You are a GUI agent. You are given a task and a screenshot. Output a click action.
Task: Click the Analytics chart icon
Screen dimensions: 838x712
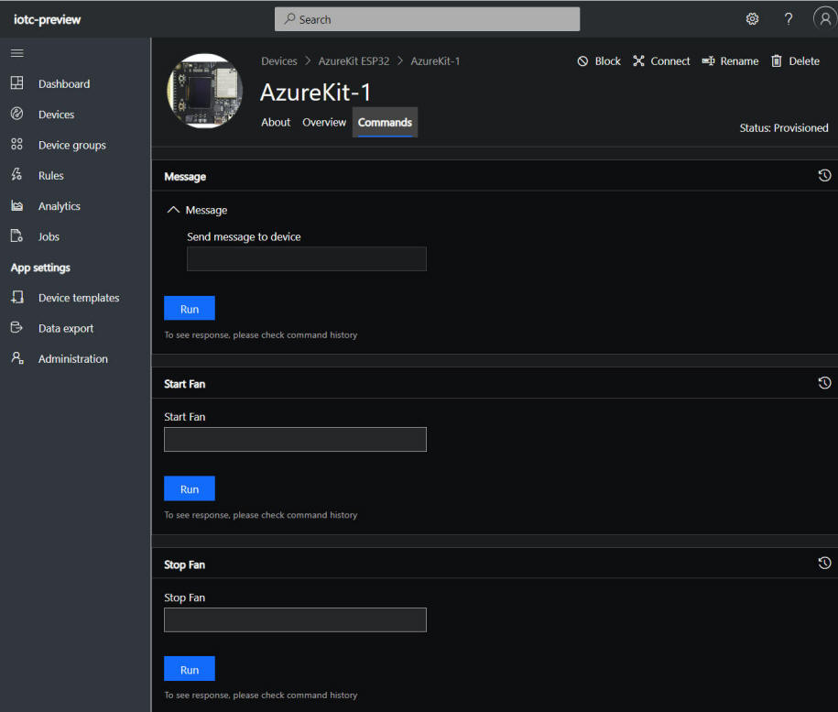(x=17, y=205)
